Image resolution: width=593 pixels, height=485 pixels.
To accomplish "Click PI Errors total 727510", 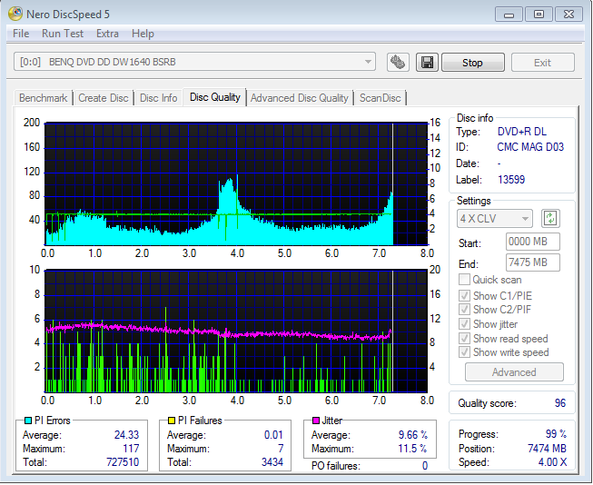I will [123, 462].
